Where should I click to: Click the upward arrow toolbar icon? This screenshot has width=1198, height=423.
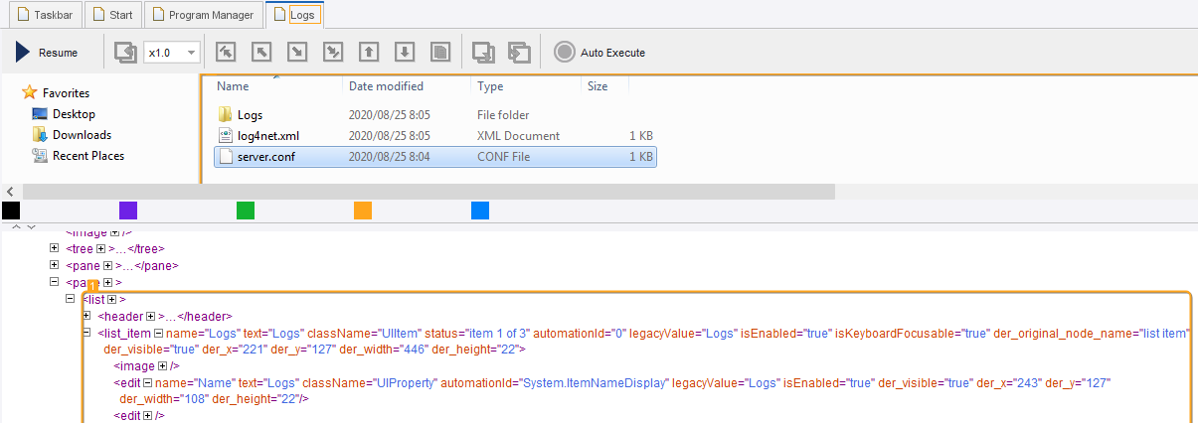pyautogui.click(x=369, y=53)
